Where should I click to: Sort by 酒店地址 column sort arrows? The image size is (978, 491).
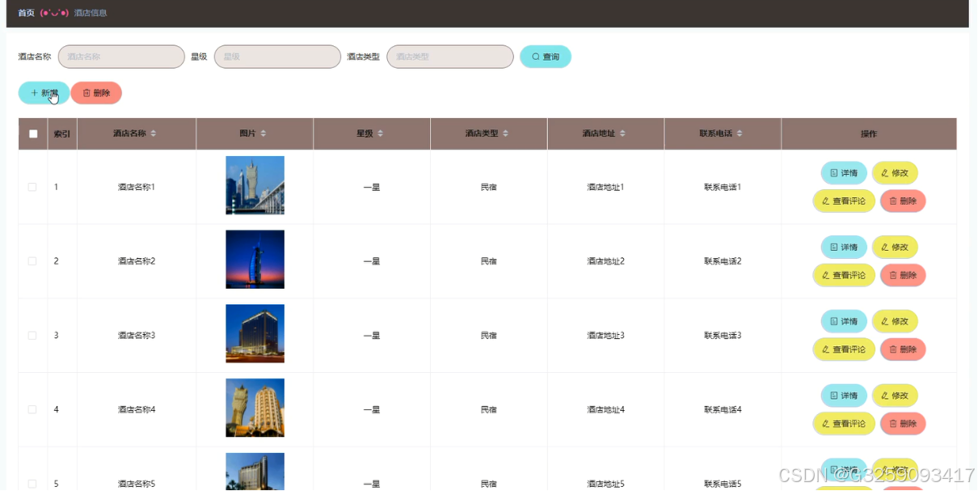pos(622,133)
